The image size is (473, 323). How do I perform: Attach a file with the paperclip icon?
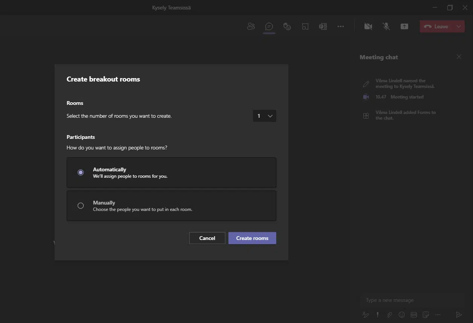[390, 314]
